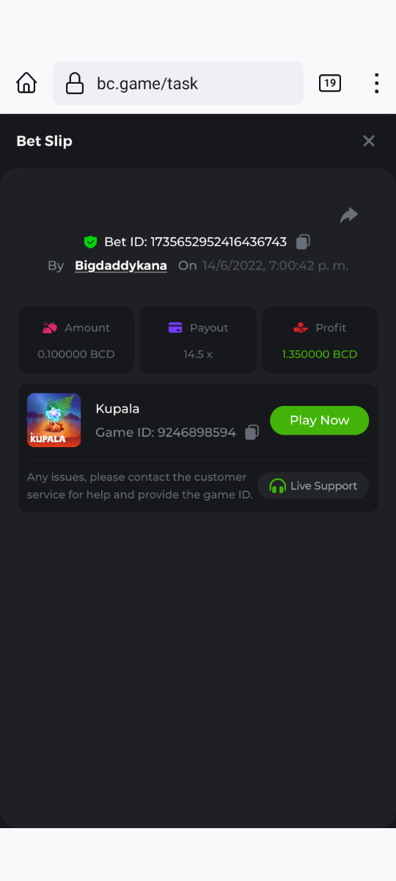396x881 pixels.
Task: Close the Bet Slip panel
Action: (369, 141)
